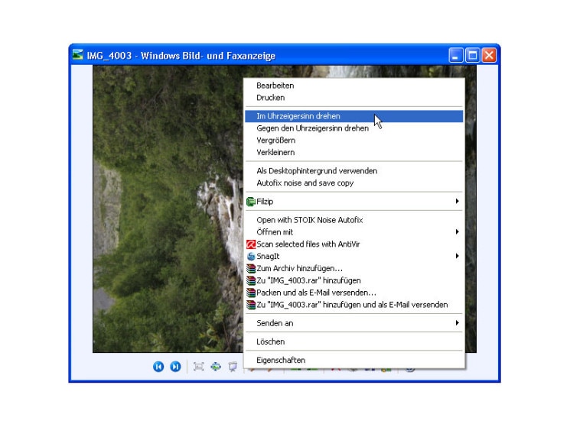Click the SnagIt icon in context menu
The image size is (570, 427).
coord(250,257)
